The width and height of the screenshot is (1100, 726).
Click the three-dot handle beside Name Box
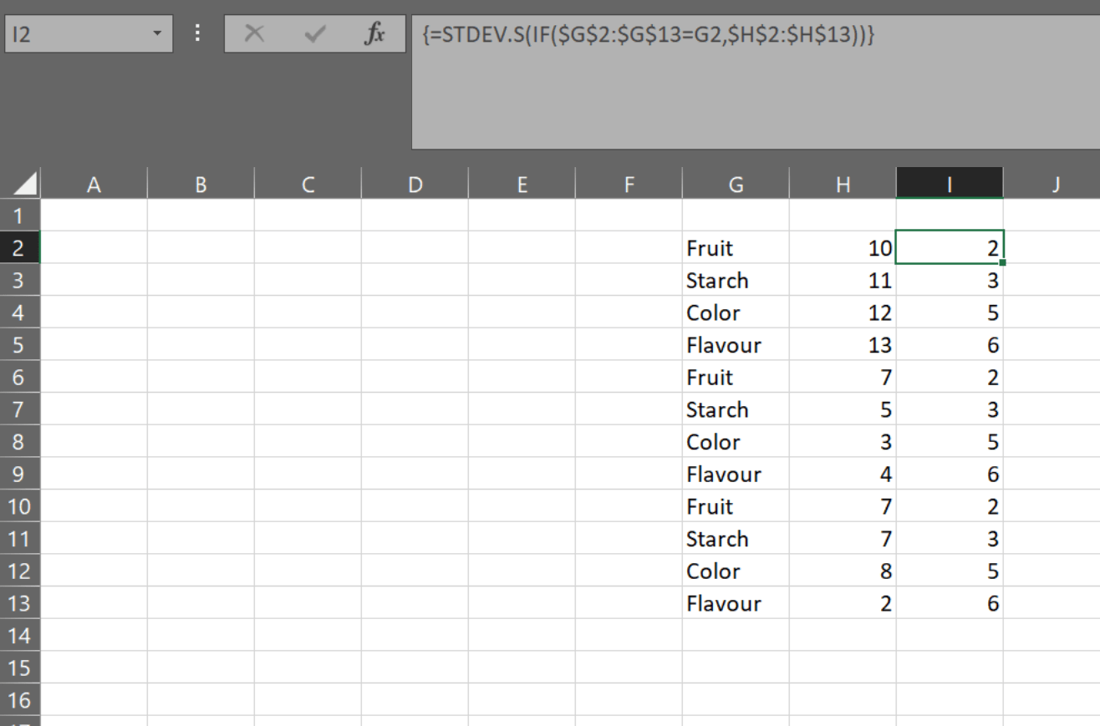click(198, 33)
